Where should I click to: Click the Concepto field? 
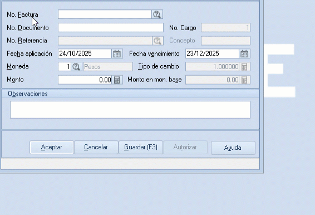225,41
